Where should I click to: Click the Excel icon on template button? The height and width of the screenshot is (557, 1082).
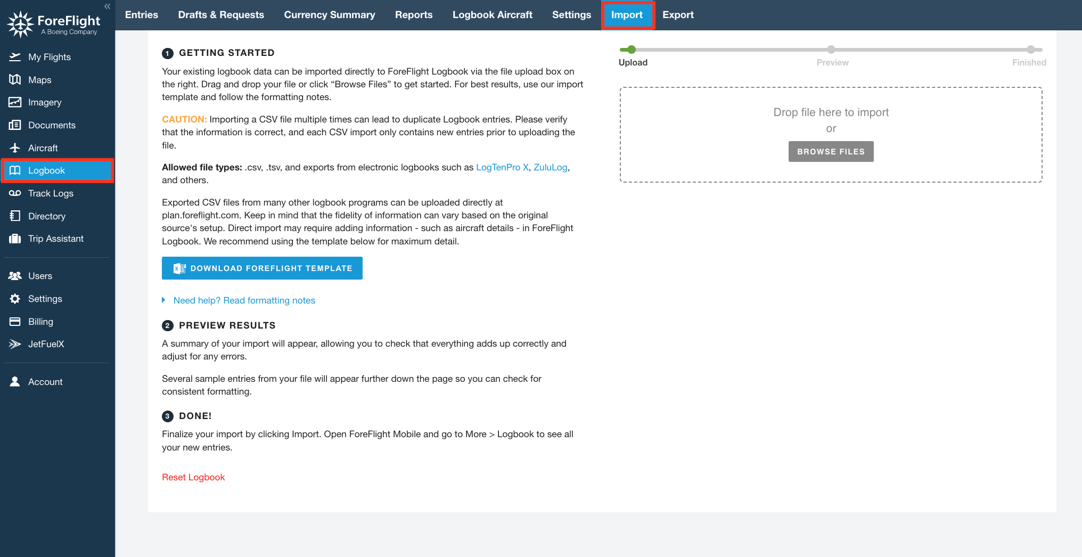[x=179, y=268]
